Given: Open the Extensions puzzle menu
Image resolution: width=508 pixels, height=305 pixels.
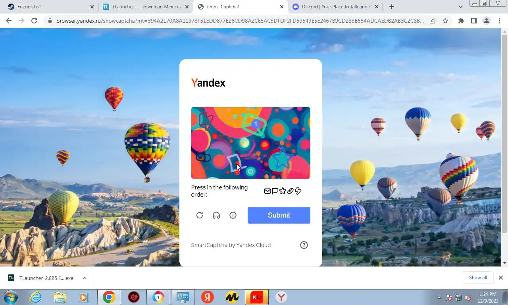Looking at the screenshot, I should tap(461, 21).
